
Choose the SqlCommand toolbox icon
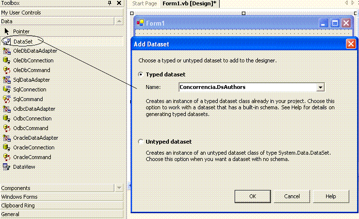[x=7, y=99]
